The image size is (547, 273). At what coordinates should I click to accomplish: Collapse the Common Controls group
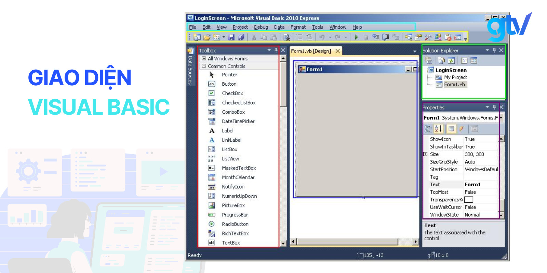[204, 66]
